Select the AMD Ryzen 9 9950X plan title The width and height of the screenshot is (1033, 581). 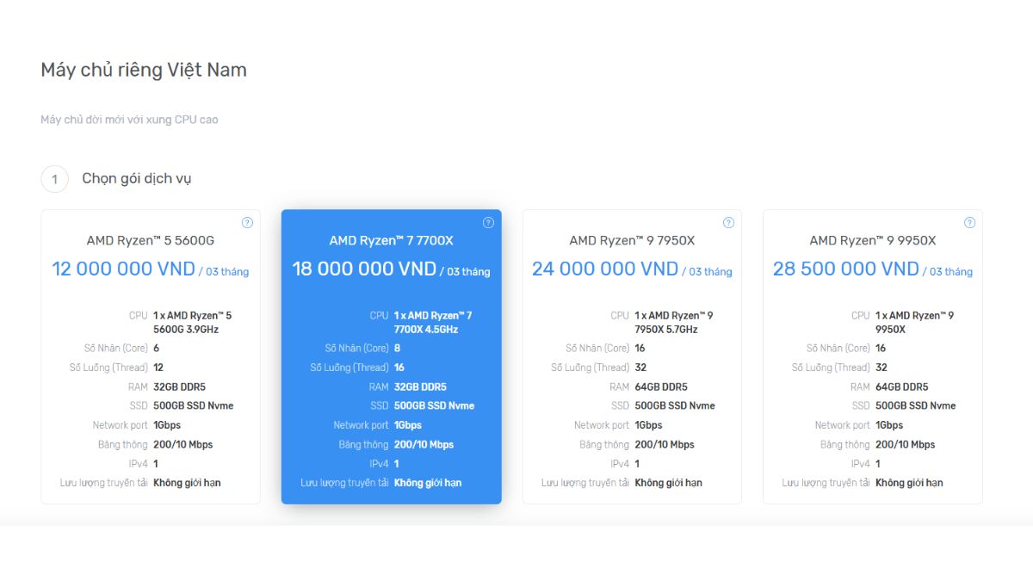[873, 241]
